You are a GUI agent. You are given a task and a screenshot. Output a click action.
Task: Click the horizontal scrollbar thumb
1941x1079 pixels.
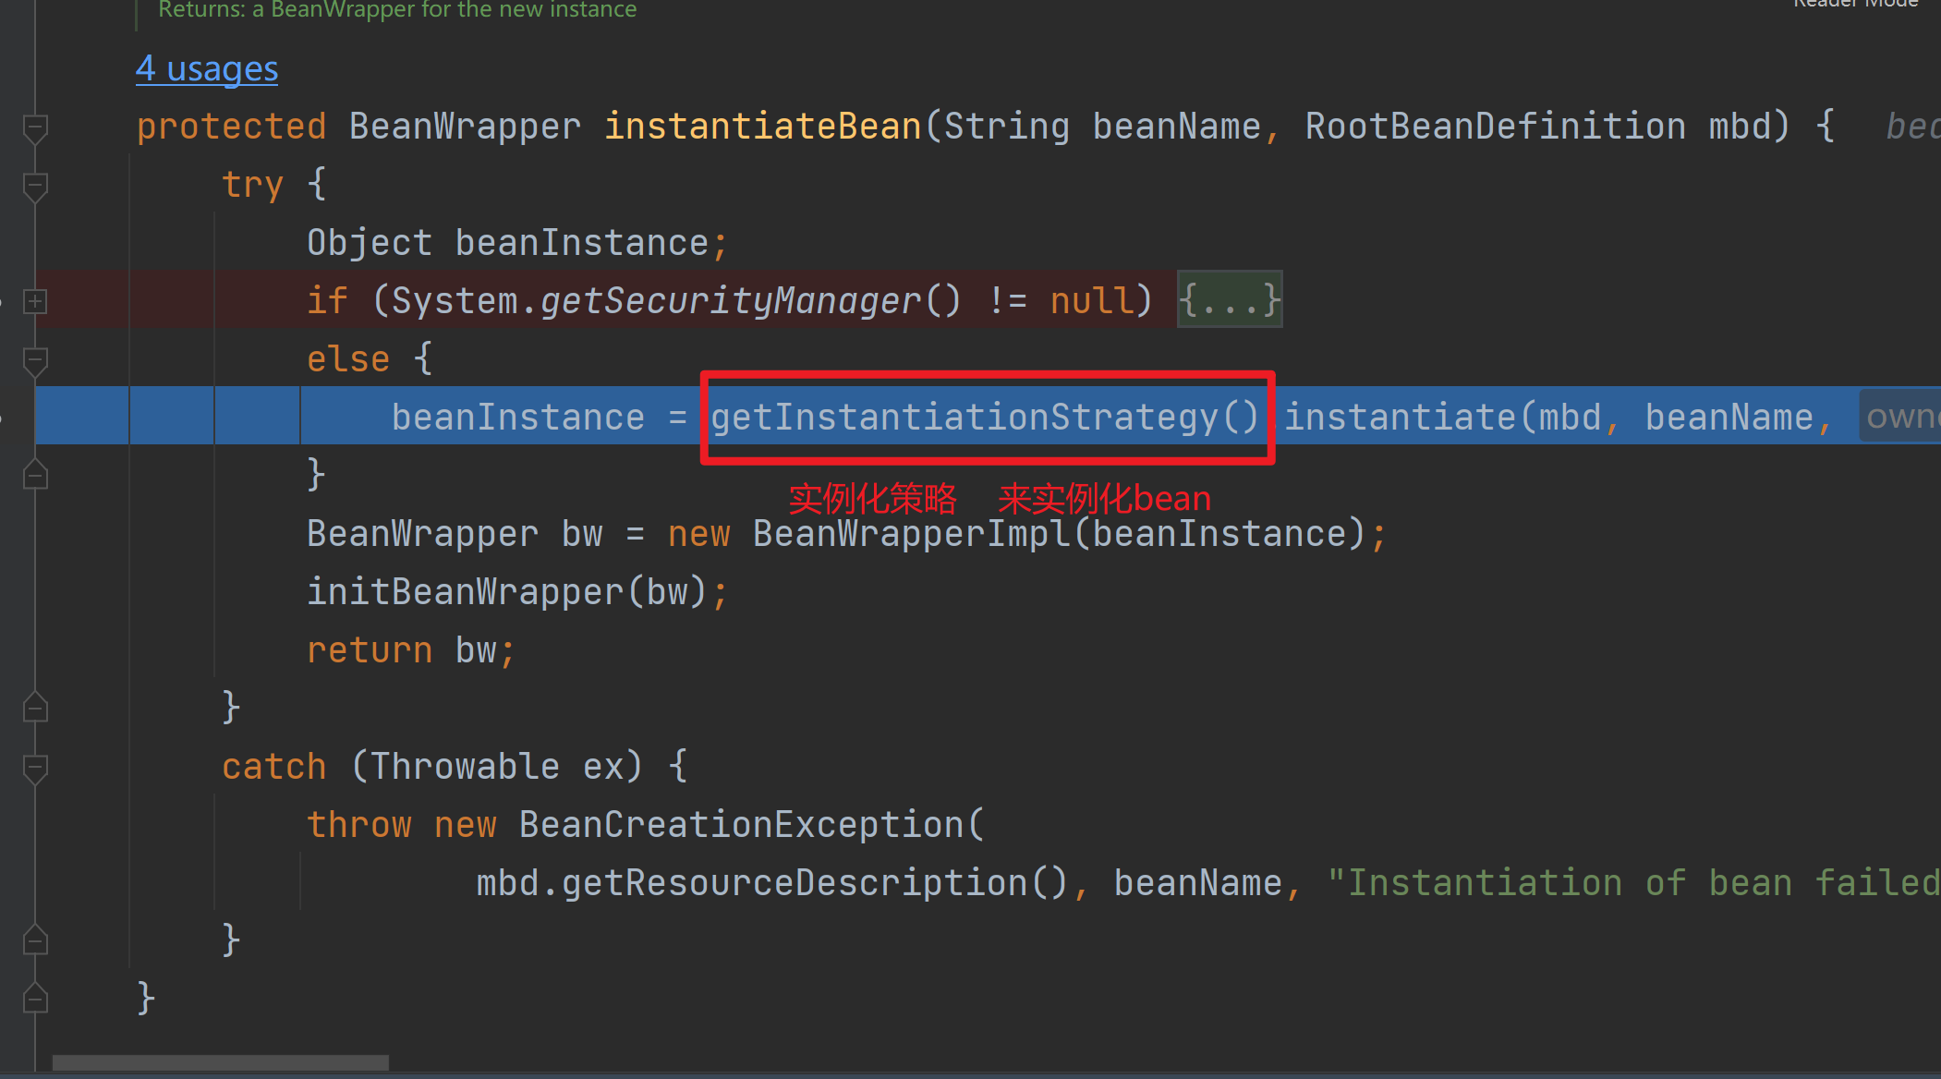(221, 1062)
